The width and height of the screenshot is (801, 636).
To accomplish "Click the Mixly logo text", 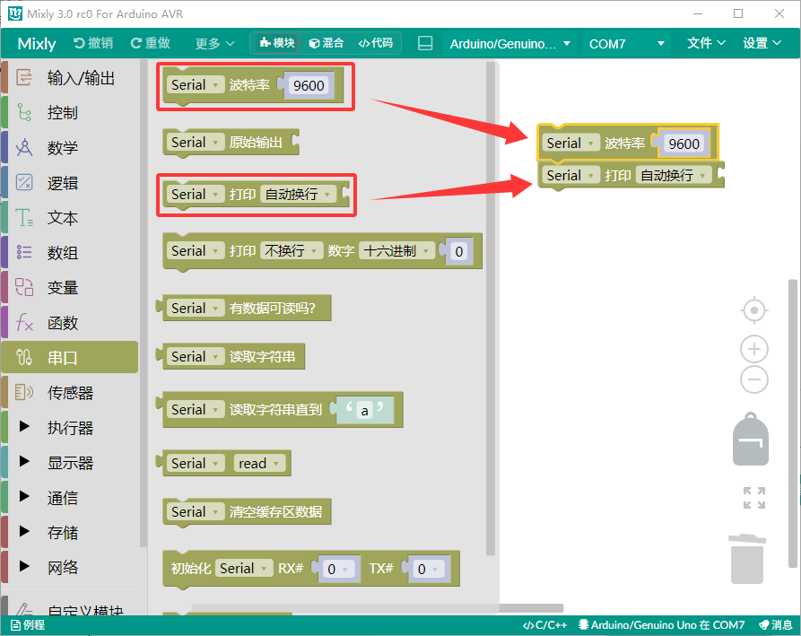I will click(x=37, y=44).
